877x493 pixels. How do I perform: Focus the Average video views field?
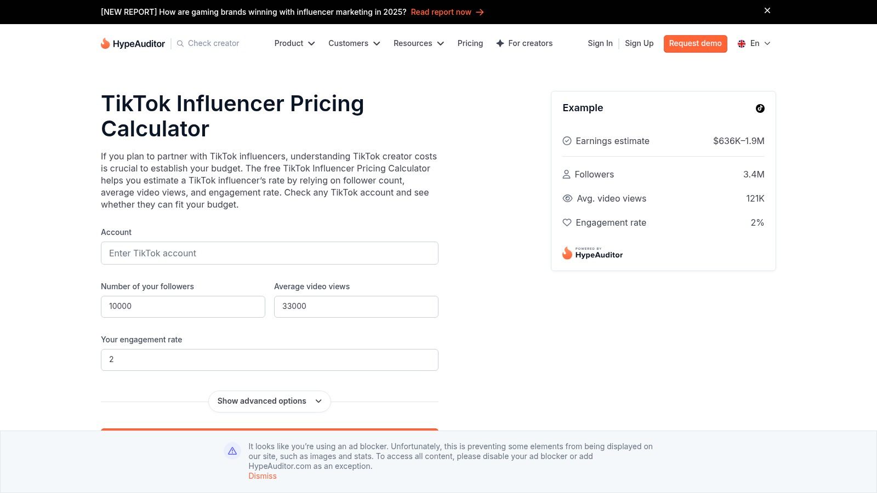(x=356, y=306)
